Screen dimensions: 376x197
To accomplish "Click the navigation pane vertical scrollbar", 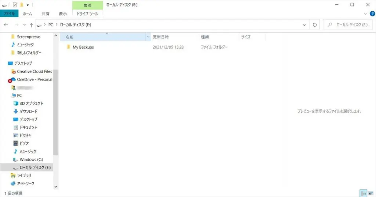I will 56,110.
